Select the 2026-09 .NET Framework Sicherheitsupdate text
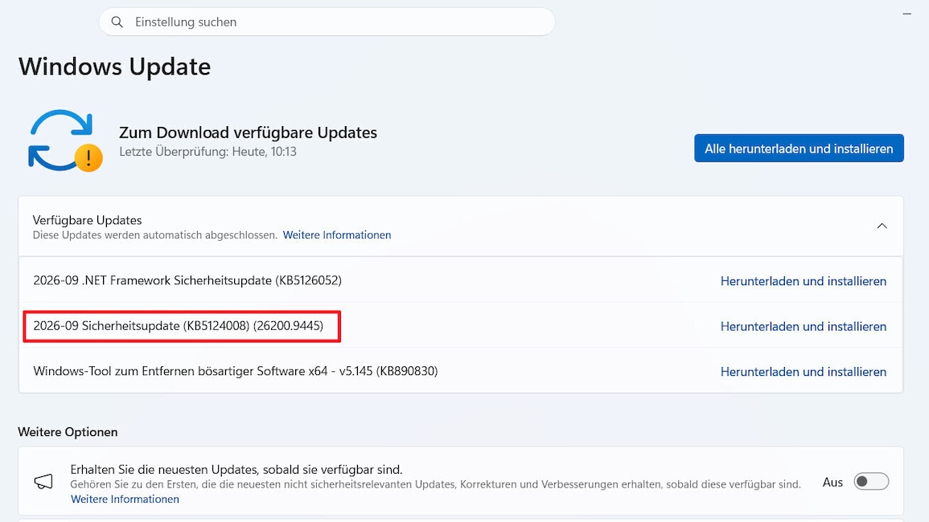Screen dimensions: 929x522 (x=187, y=280)
